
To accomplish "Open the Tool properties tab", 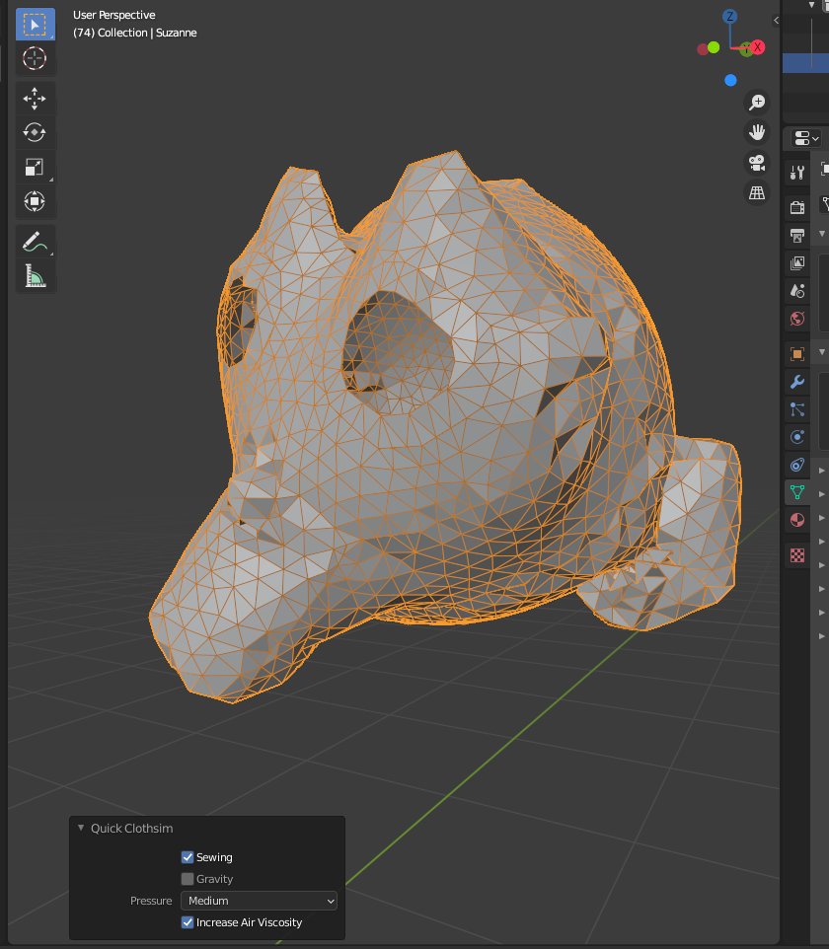I will point(797,173).
